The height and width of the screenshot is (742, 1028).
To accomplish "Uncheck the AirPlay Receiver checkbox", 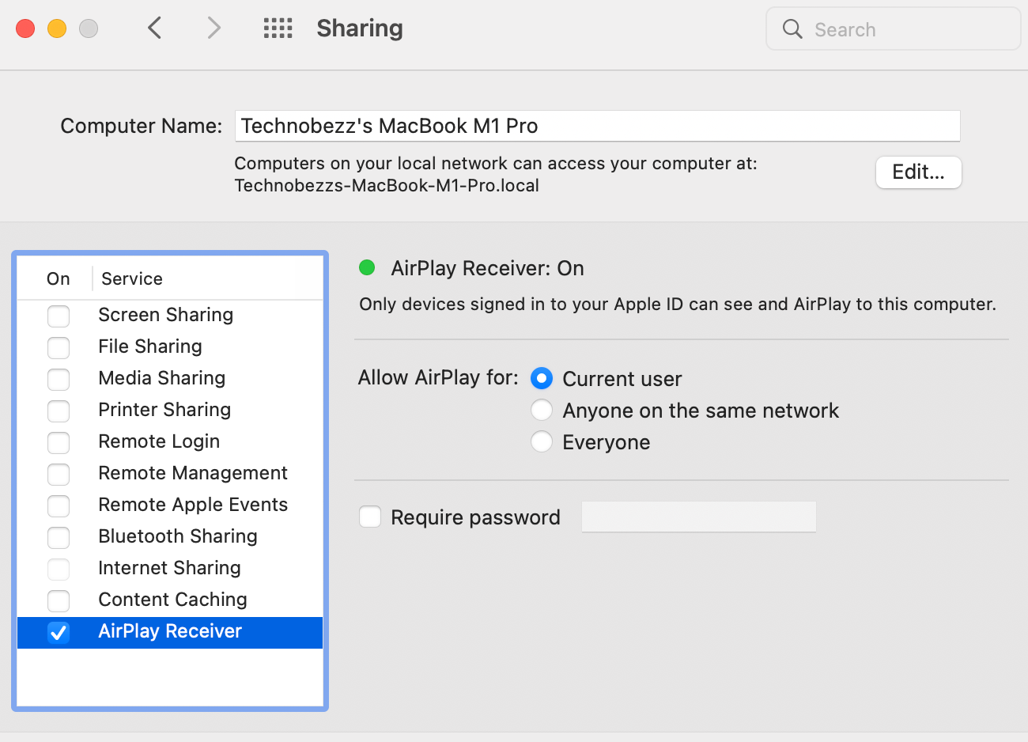I will click(59, 632).
